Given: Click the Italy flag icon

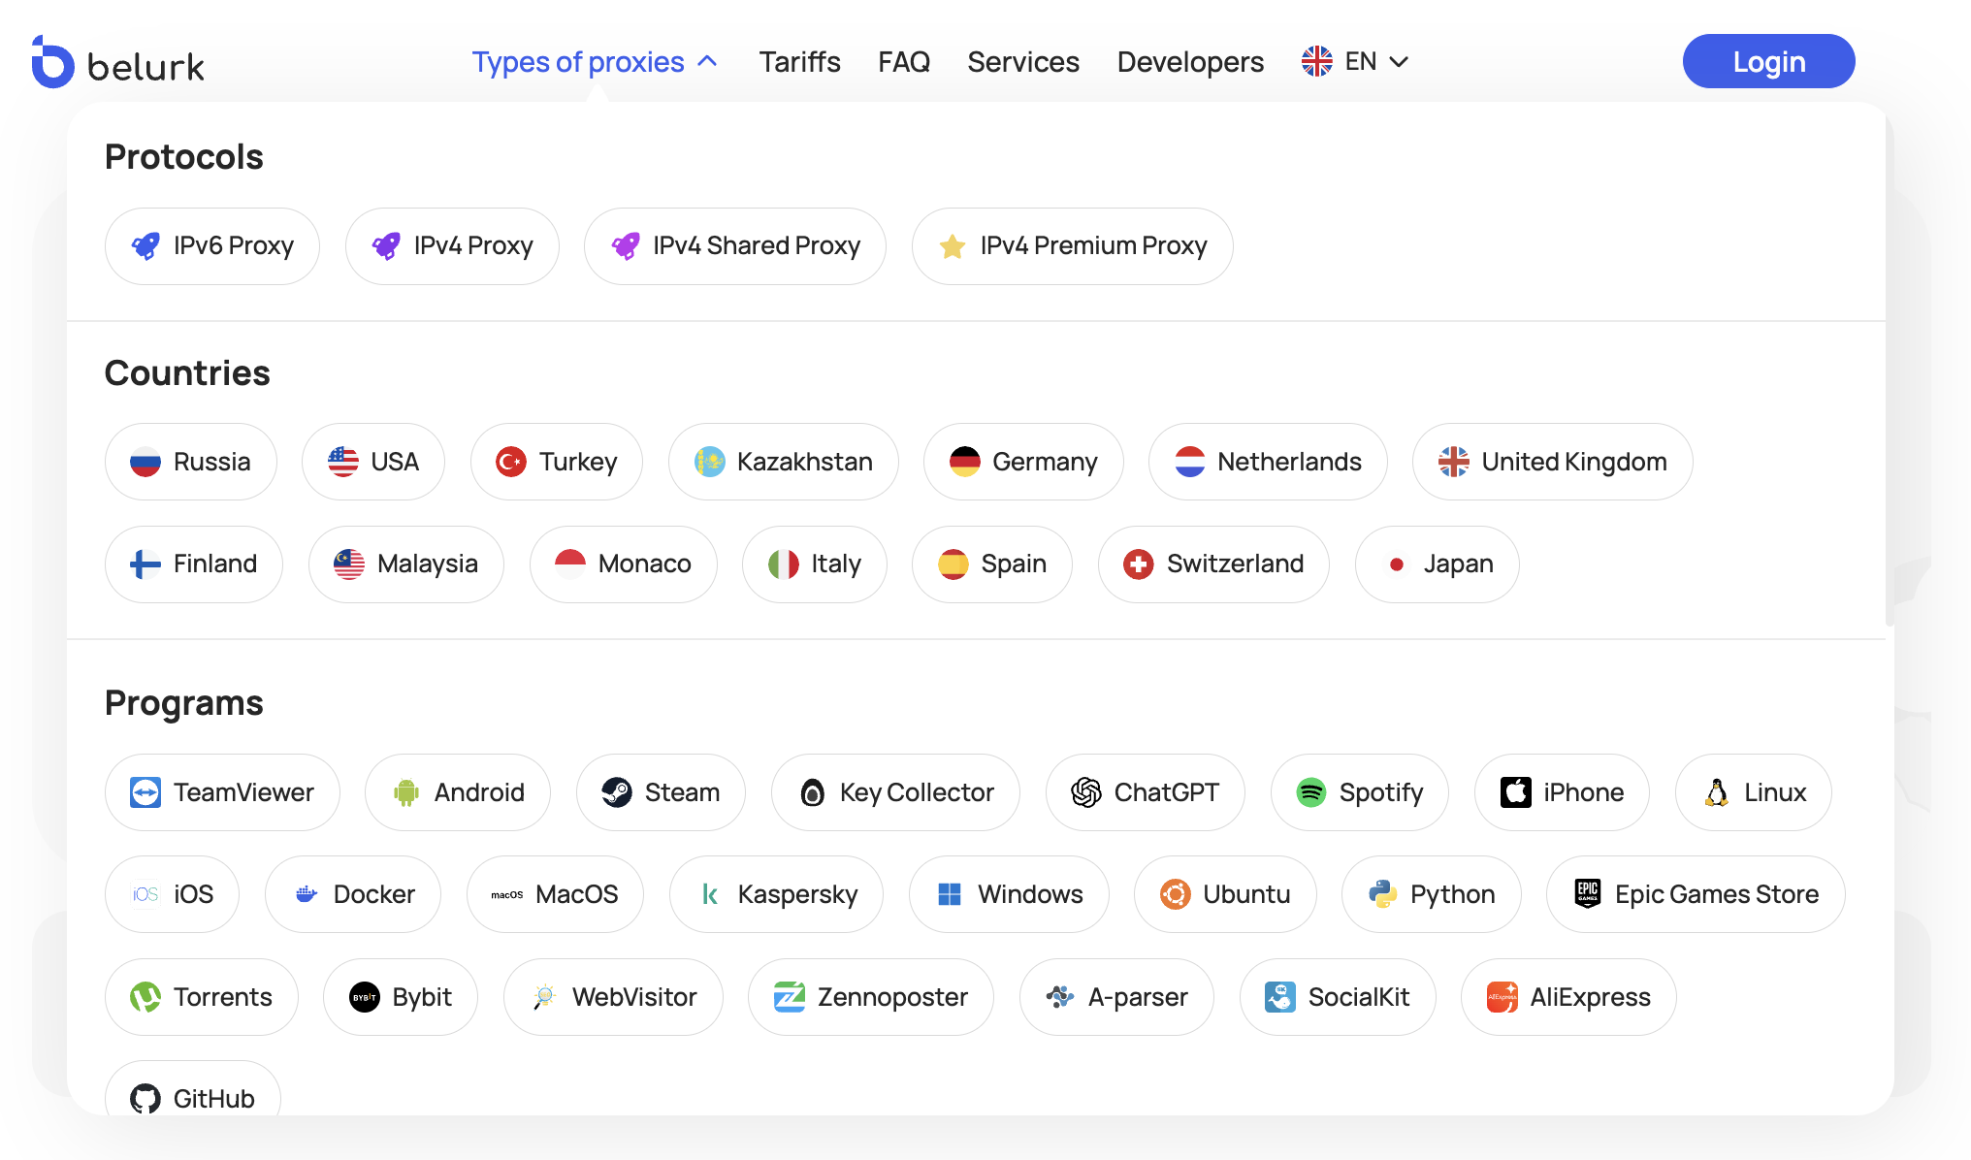Looking at the screenshot, I should 784,564.
